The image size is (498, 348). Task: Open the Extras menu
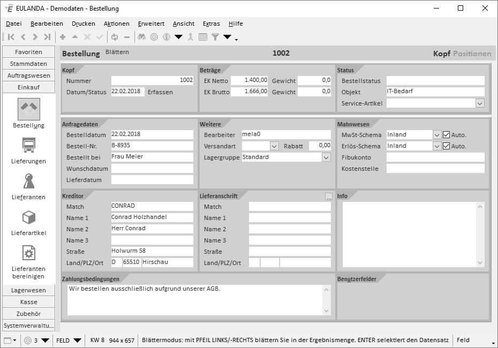[x=211, y=24]
